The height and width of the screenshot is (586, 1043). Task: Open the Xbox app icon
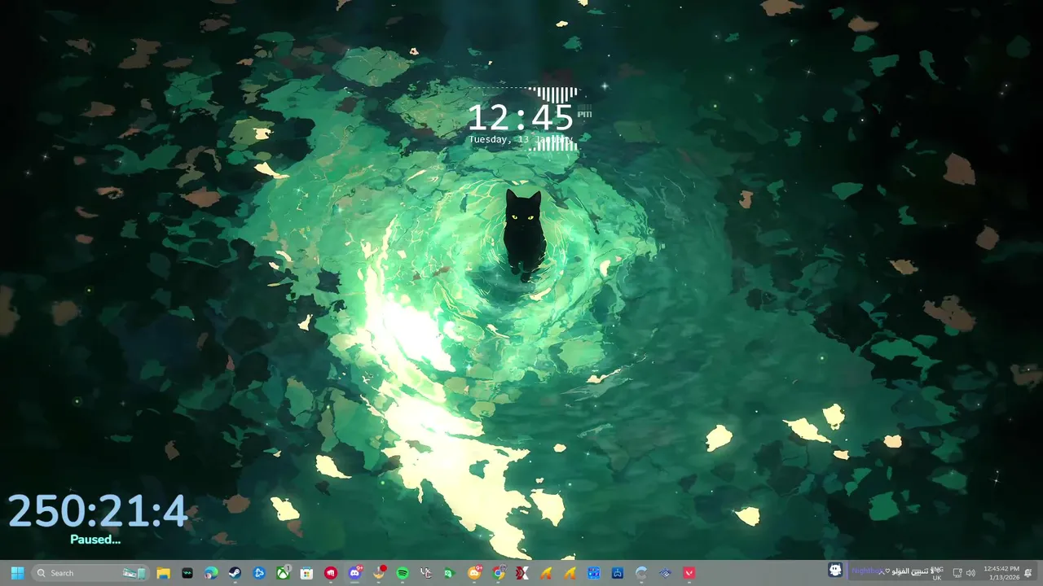[283, 573]
